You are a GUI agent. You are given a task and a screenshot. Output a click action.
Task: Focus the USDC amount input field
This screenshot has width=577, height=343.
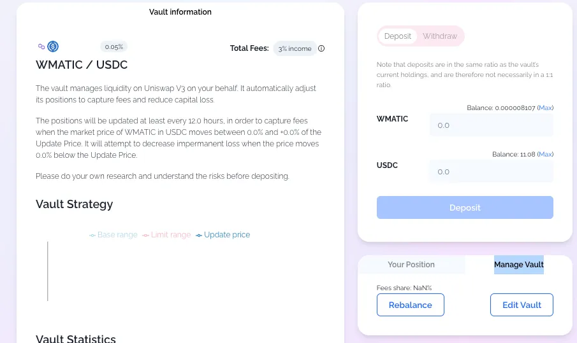pyautogui.click(x=491, y=172)
